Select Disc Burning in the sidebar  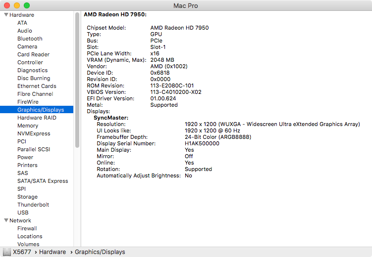pos(34,78)
